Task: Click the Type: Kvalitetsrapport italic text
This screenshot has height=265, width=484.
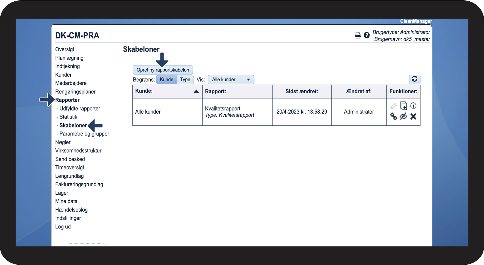Action: pos(230,115)
